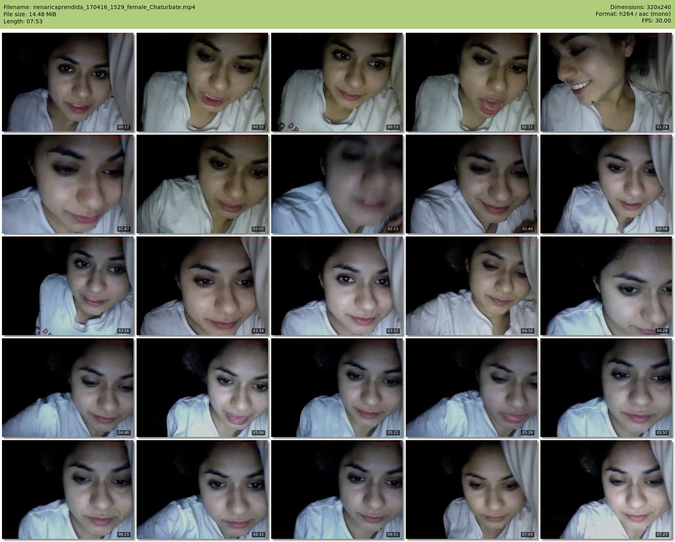Click the Dimensions 320x240 text
The height and width of the screenshot is (542, 675).
(x=640, y=7)
